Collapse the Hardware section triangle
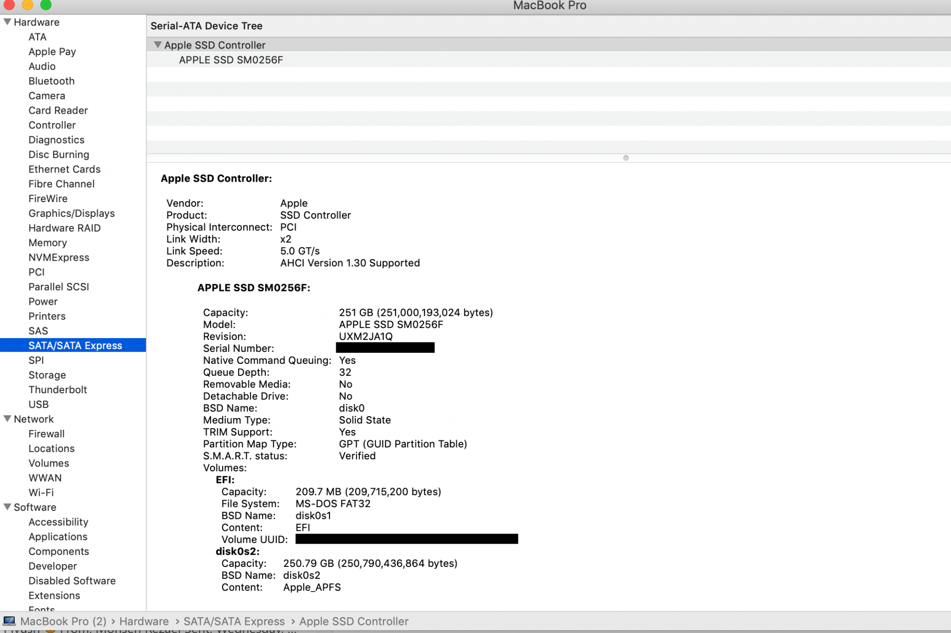 click(7, 22)
